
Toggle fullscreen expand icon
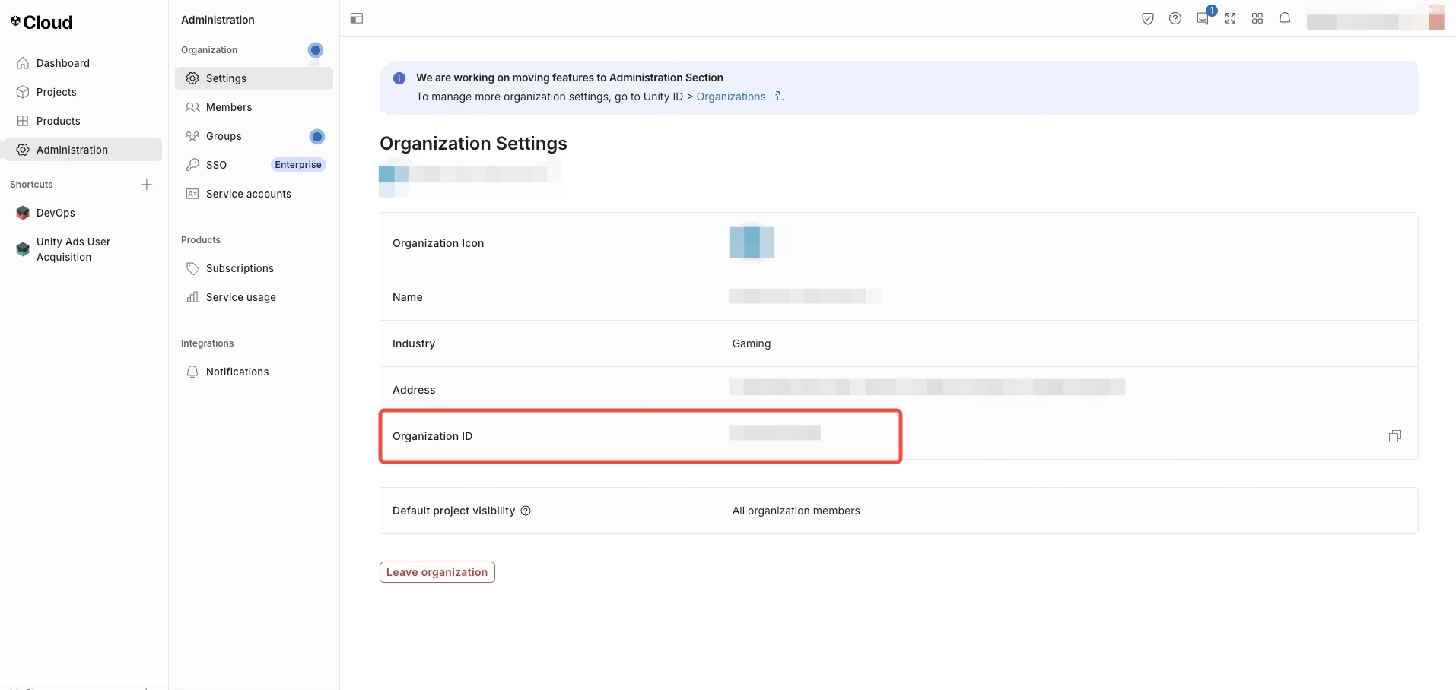pos(1230,18)
